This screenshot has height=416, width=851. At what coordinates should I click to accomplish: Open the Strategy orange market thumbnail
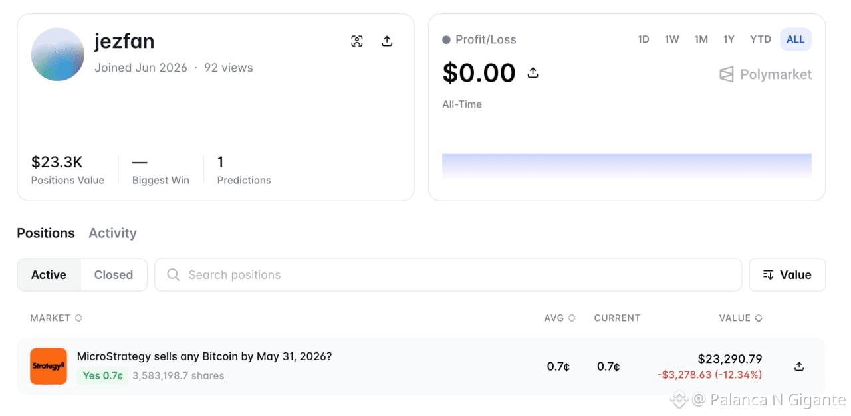49,366
